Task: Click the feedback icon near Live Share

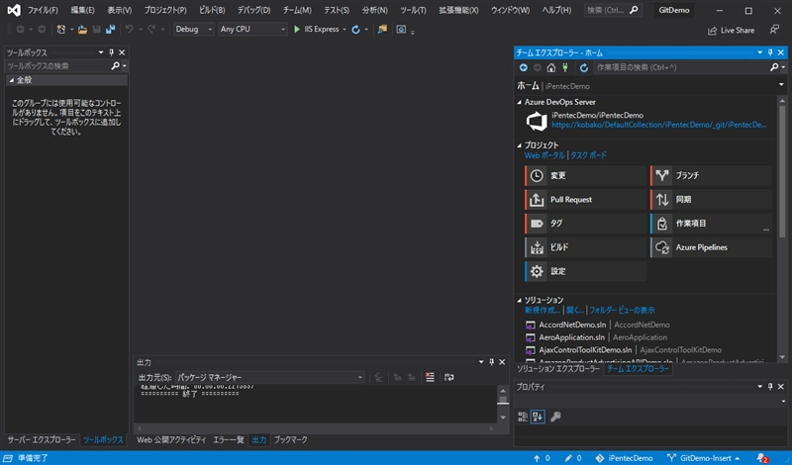Action: (774, 30)
